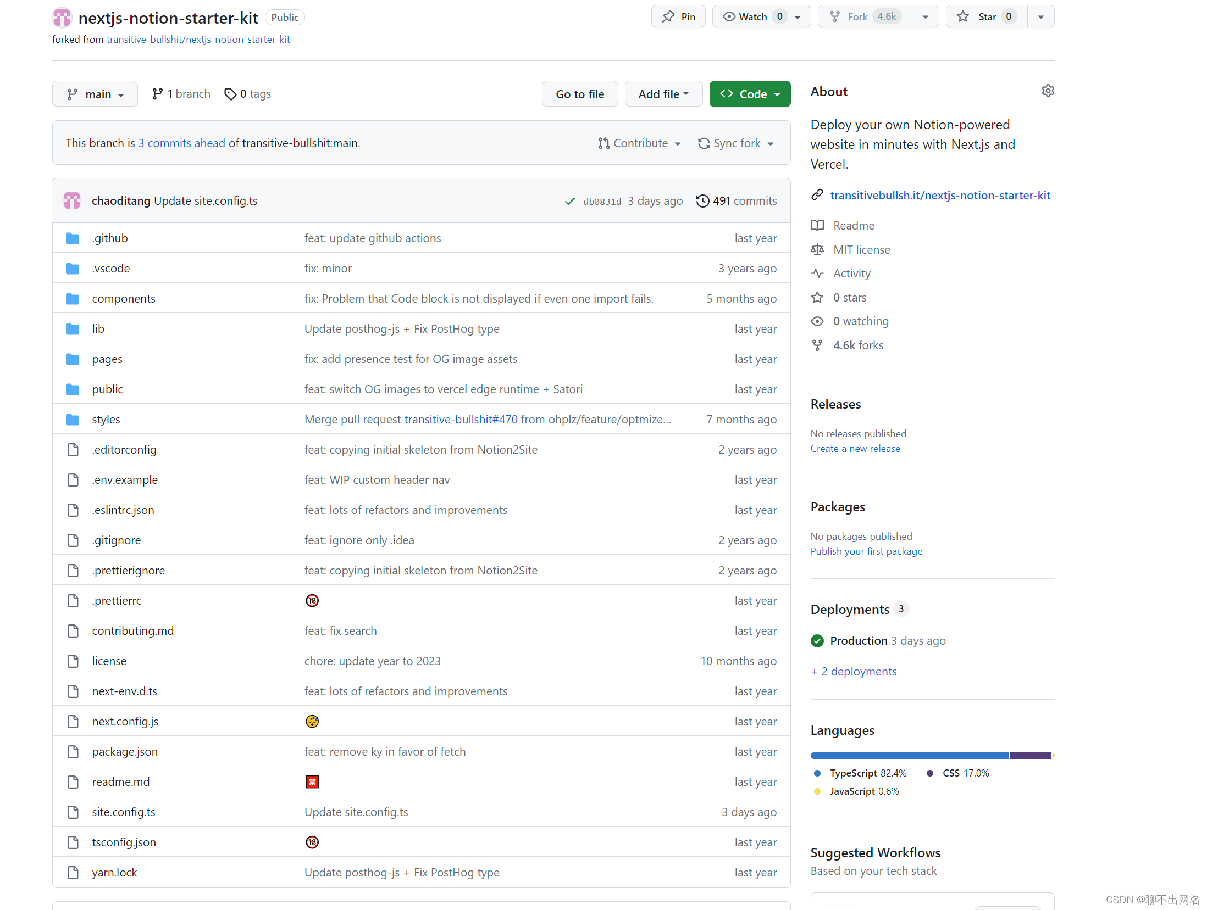The image size is (1207, 910).
Task: Click the tags icon beside 0 tags
Action: [230, 94]
